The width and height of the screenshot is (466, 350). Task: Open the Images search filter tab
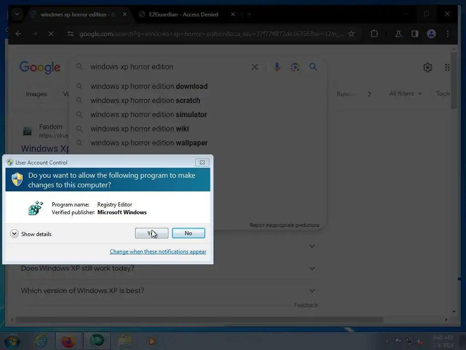tap(36, 94)
